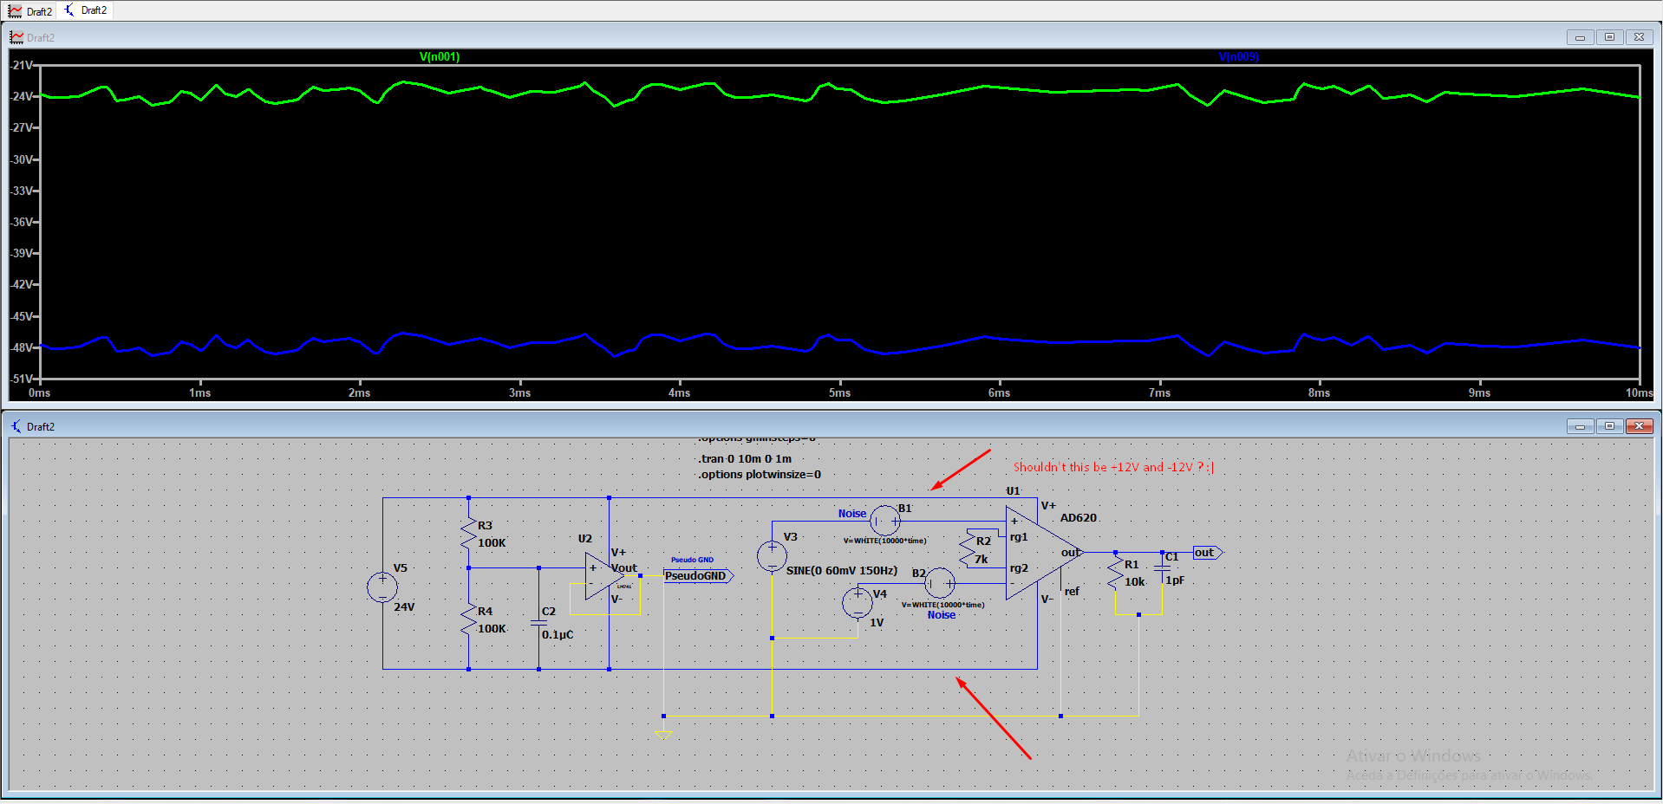Click the AD620 part name text

pyautogui.click(x=1079, y=518)
